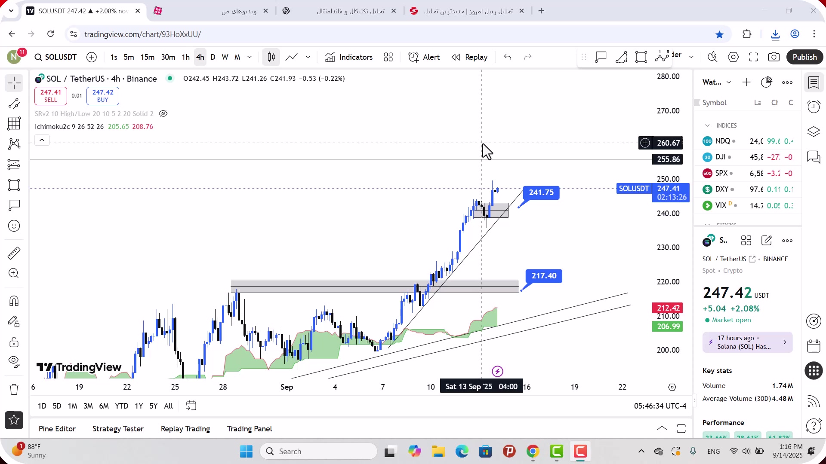Viewport: 826px width, 464px height.
Task: Open the Fibonacci tools in left sidebar
Action: tap(14, 124)
